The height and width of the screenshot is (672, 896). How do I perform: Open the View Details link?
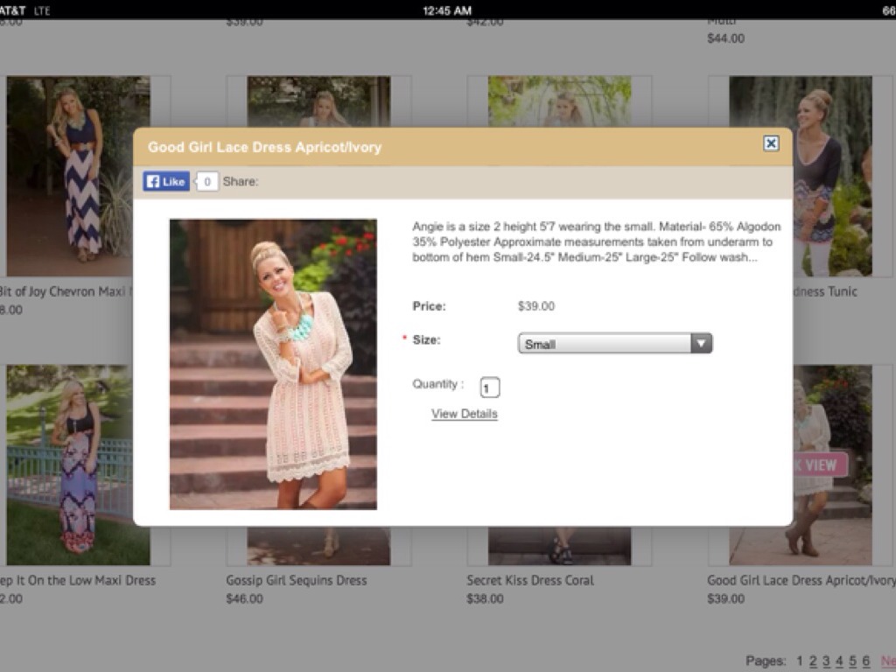[465, 414]
